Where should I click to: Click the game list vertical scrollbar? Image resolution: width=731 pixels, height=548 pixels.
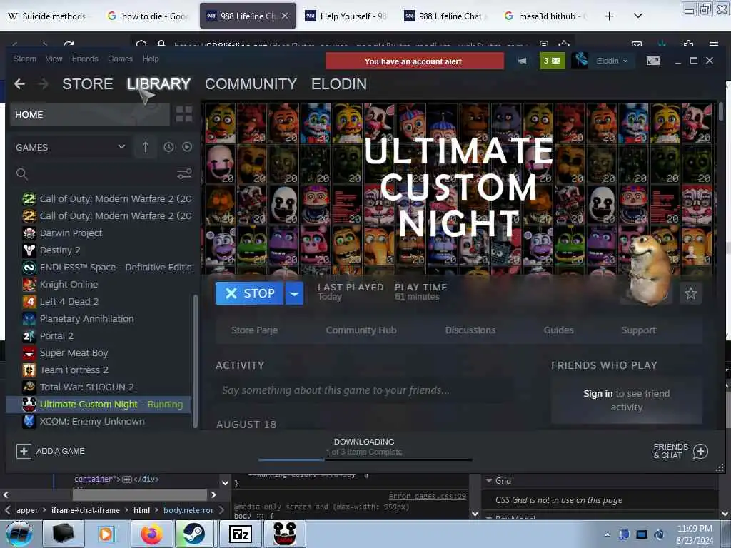point(196,361)
